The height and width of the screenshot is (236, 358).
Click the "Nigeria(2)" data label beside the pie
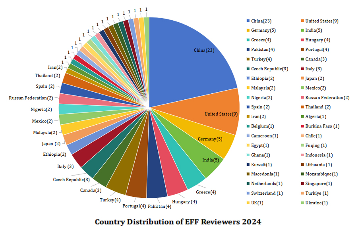coord(41,110)
